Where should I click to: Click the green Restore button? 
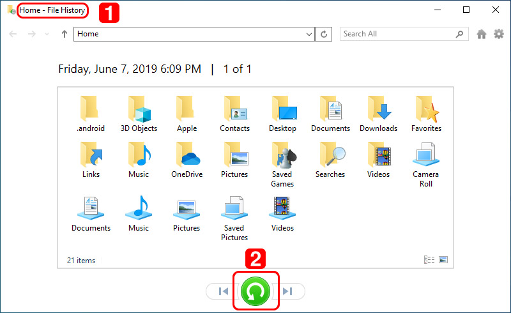coord(256,291)
